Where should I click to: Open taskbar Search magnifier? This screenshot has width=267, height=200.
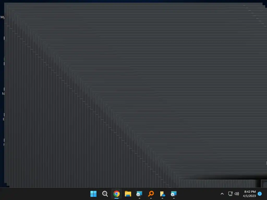pyautogui.click(x=105, y=194)
